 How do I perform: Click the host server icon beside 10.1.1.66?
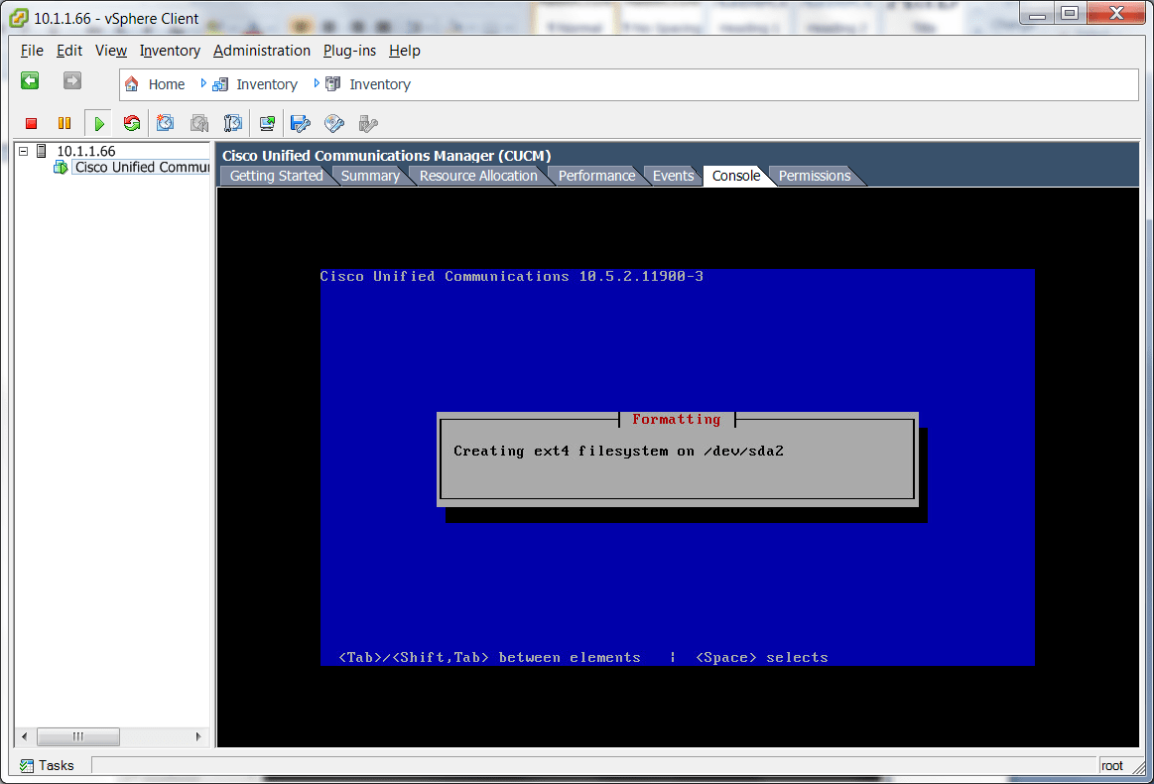pyautogui.click(x=42, y=151)
